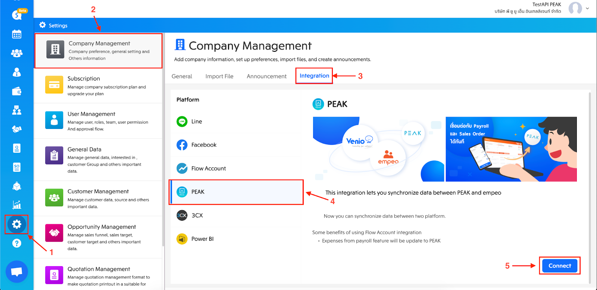Click the Venio PEAK empeo banner image
This screenshot has height=290, width=597.
378,149
